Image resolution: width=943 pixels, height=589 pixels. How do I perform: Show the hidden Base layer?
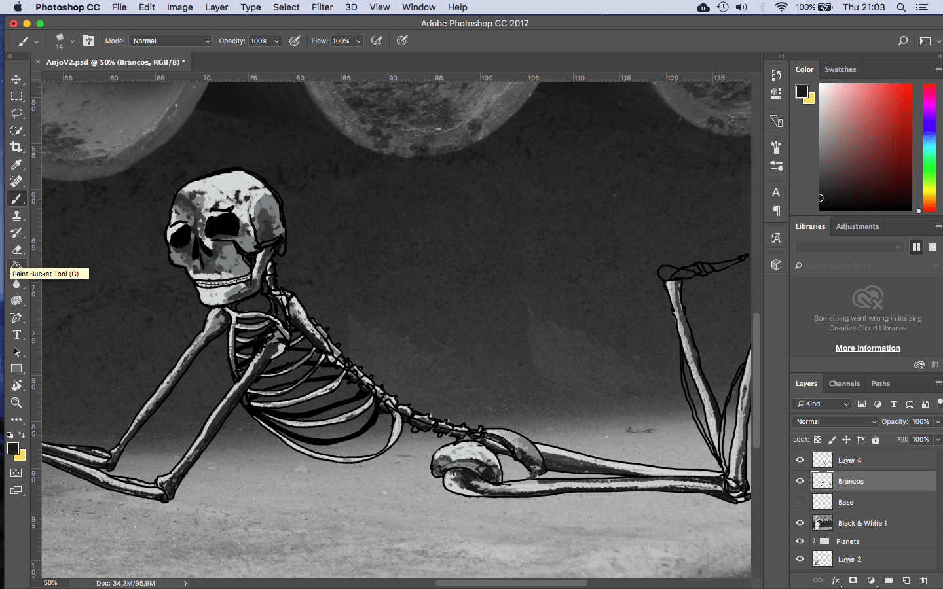800,502
